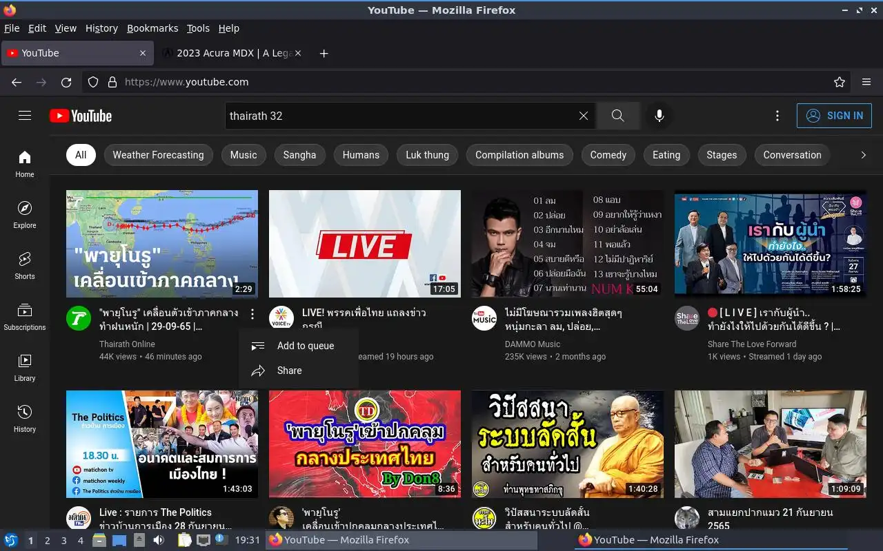Select the Music filter chip
Viewport: 883px width, 551px height.
tap(244, 155)
